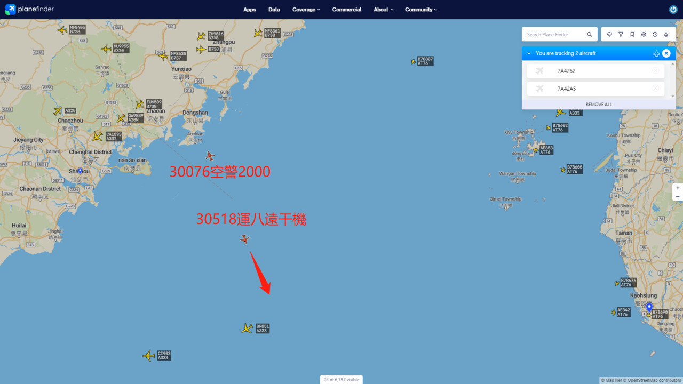
Task: Open the weather layers cloud icon
Action: click(x=609, y=34)
